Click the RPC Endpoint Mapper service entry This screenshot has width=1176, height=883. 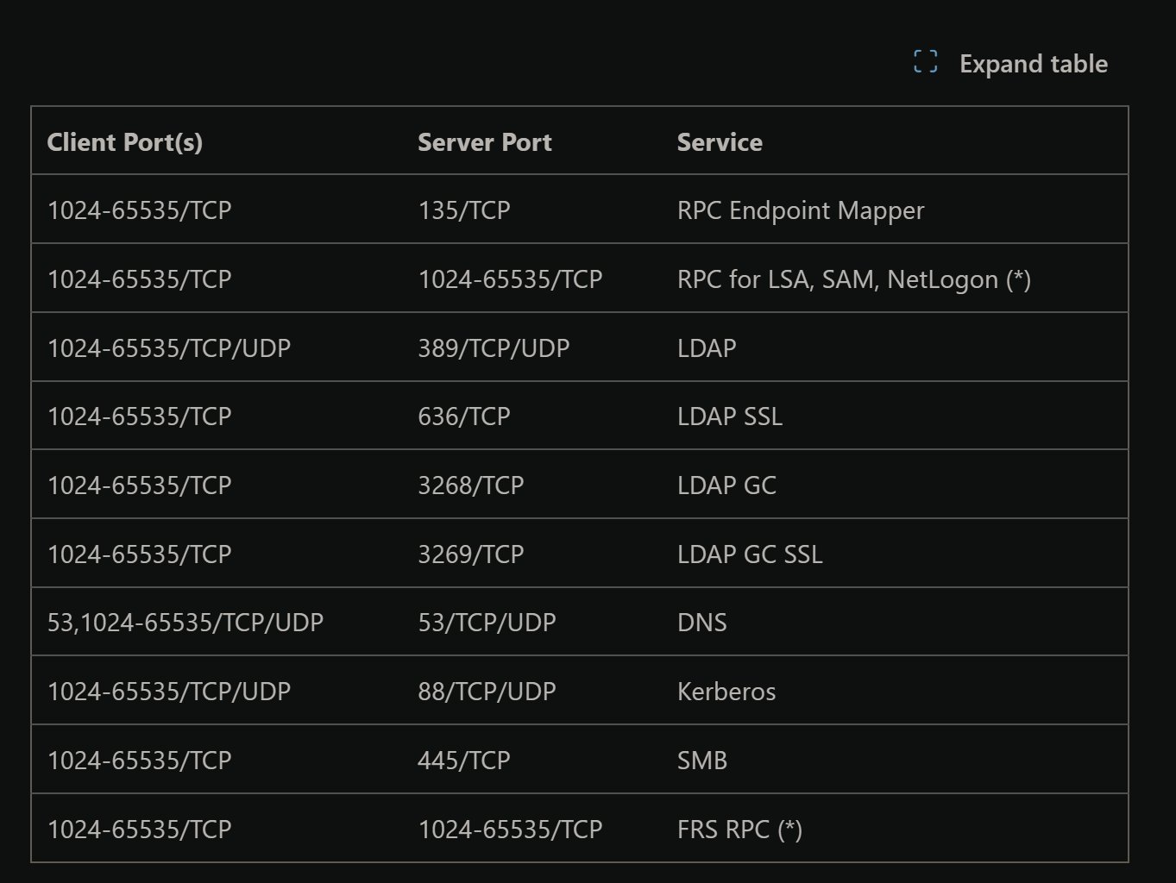[800, 210]
